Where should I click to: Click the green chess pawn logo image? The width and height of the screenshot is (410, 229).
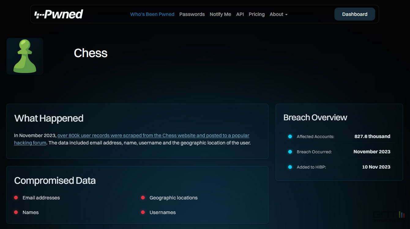coord(25,56)
